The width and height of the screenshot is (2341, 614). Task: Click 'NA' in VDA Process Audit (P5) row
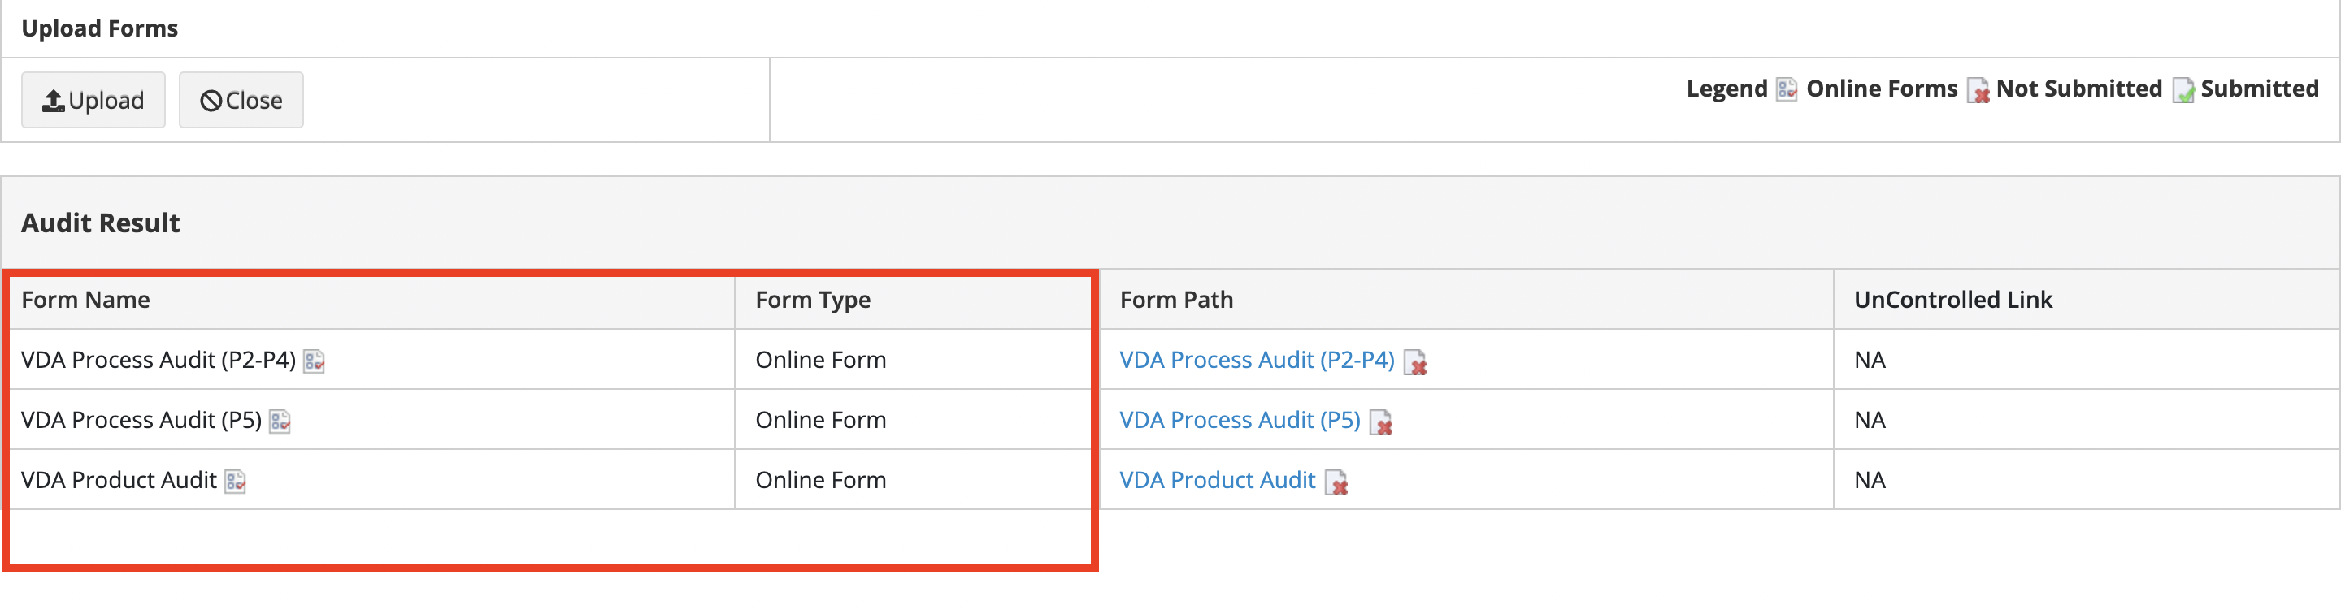[x=1870, y=420]
